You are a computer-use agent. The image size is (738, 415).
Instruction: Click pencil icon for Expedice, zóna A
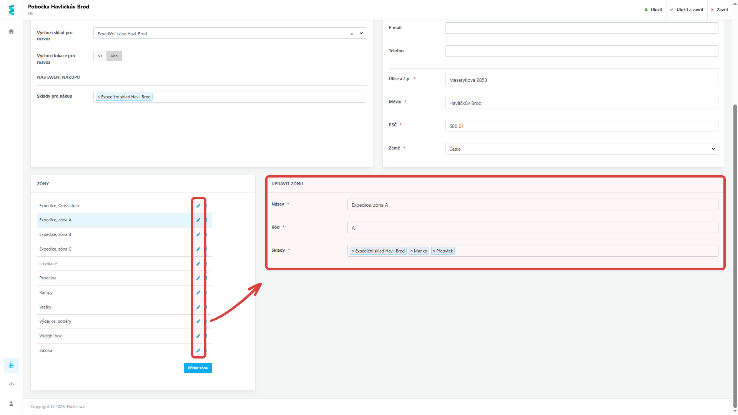pos(198,220)
